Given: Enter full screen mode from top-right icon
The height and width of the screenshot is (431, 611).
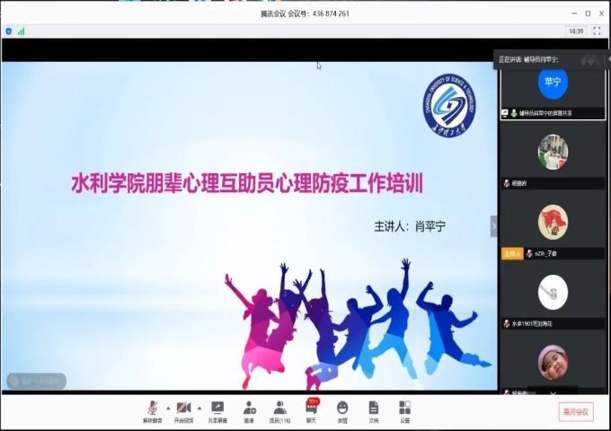Looking at the screenshot, I should tap(597, 31).
